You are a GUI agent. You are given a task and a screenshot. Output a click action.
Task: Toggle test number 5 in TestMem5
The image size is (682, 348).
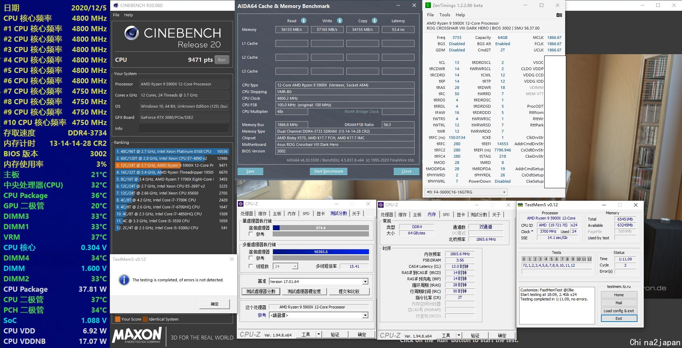click(552, 259)
